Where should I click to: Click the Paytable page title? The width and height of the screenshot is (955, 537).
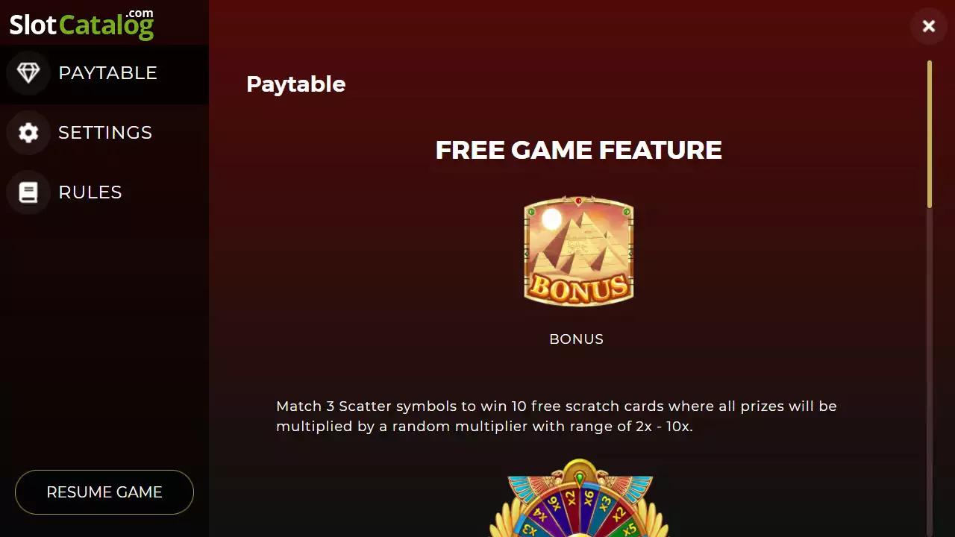(295, 84)
